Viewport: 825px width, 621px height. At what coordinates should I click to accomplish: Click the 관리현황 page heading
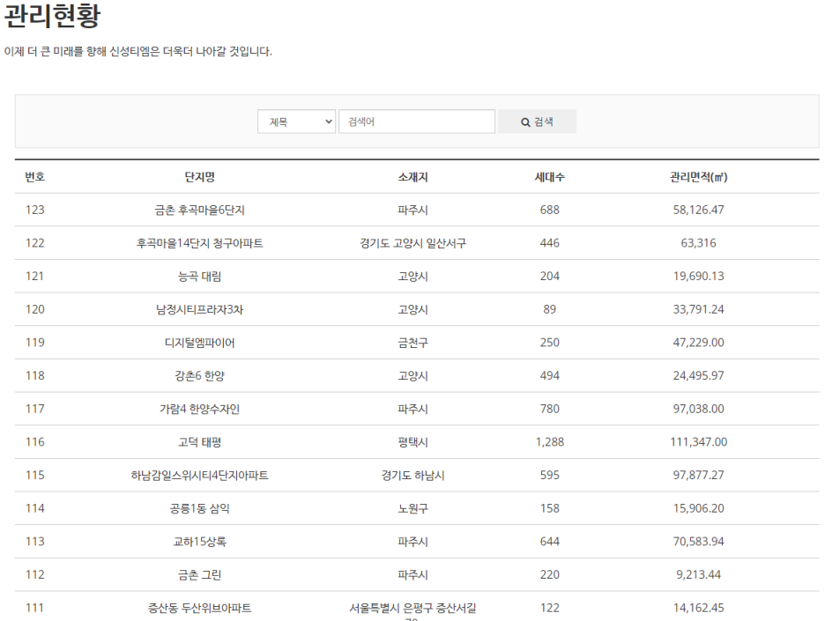(x=51, y=15)
